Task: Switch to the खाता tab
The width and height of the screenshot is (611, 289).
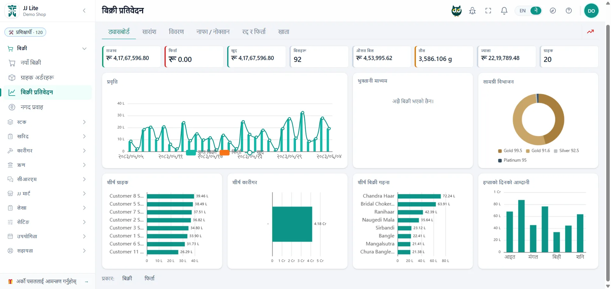Action: click(284, 32)
